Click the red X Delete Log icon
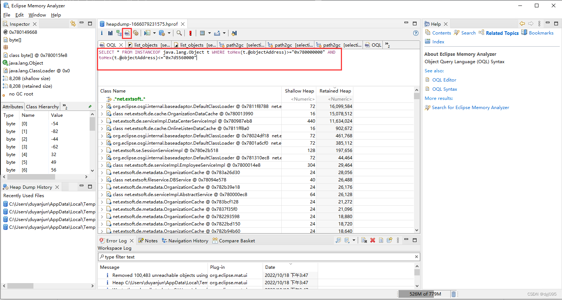The height and width of the screenshot is (300, 562). tap(372, 240)
